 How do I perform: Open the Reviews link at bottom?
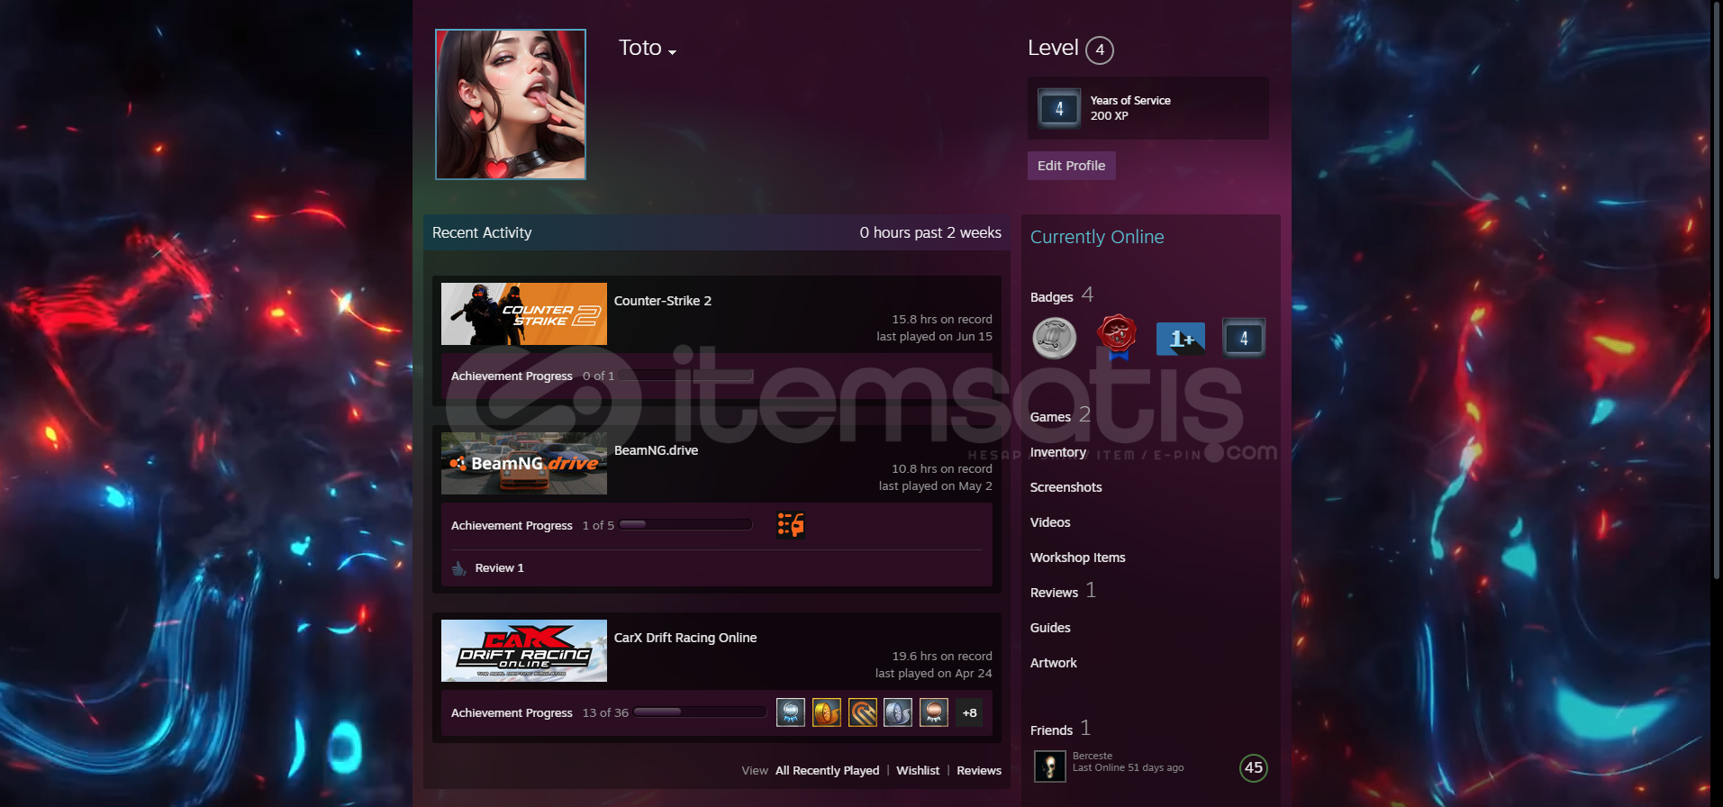tap(979, 770)
